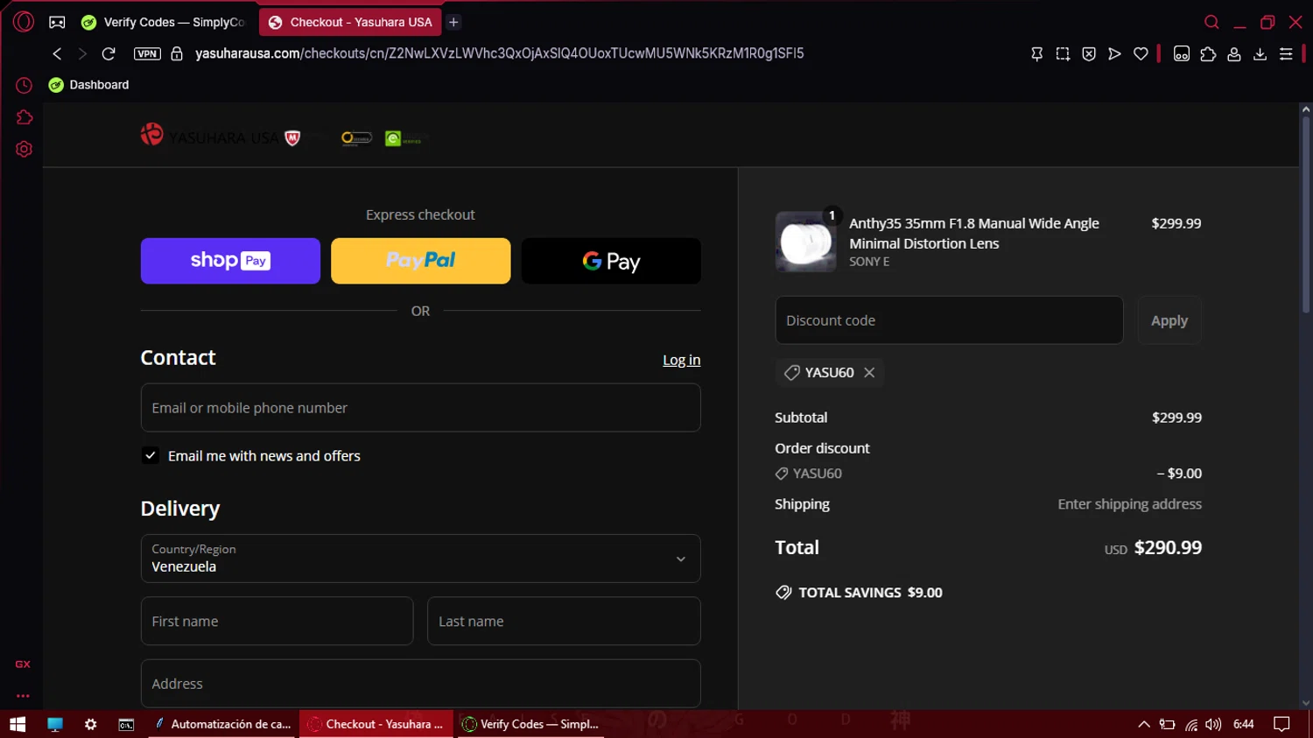Pay with Shop Pay express checkout
This screenshot has width=1313, height=738.
coord(230,261)
